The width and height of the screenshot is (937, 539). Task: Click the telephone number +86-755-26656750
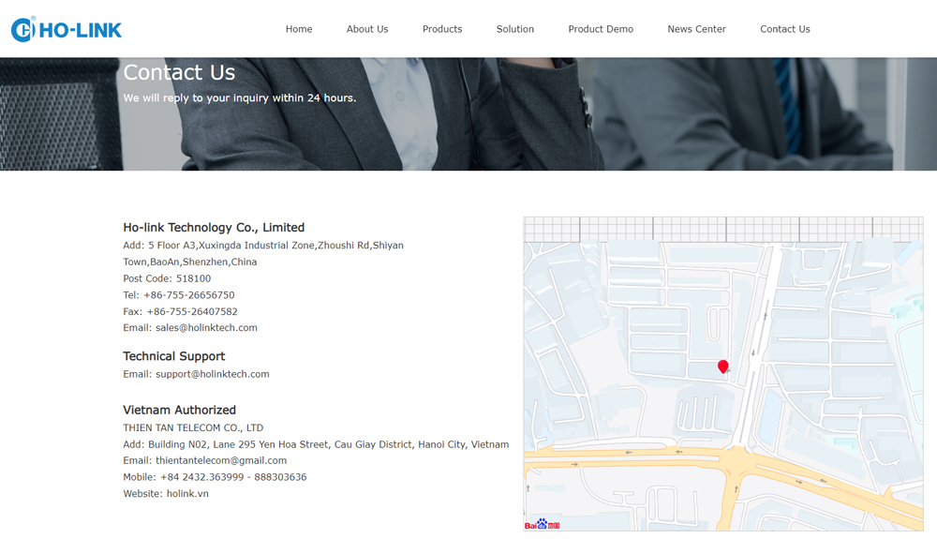coord(189,295)
